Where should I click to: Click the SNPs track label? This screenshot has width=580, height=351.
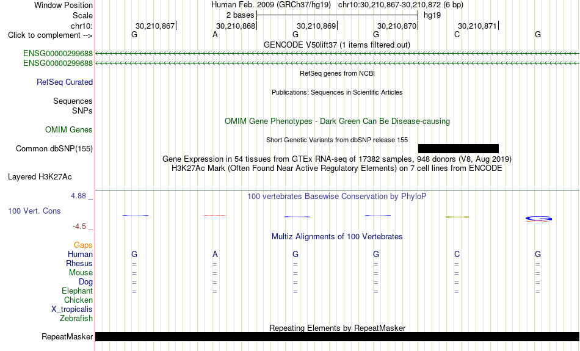pyautogui.click(x=82, y=110)
